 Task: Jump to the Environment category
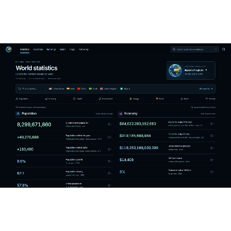tap(106, 99)
